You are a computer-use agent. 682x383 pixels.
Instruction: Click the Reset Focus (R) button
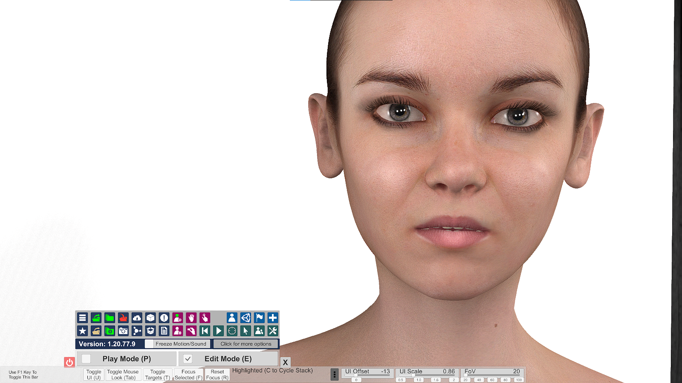pyautogui.click(x=217, y=374)
